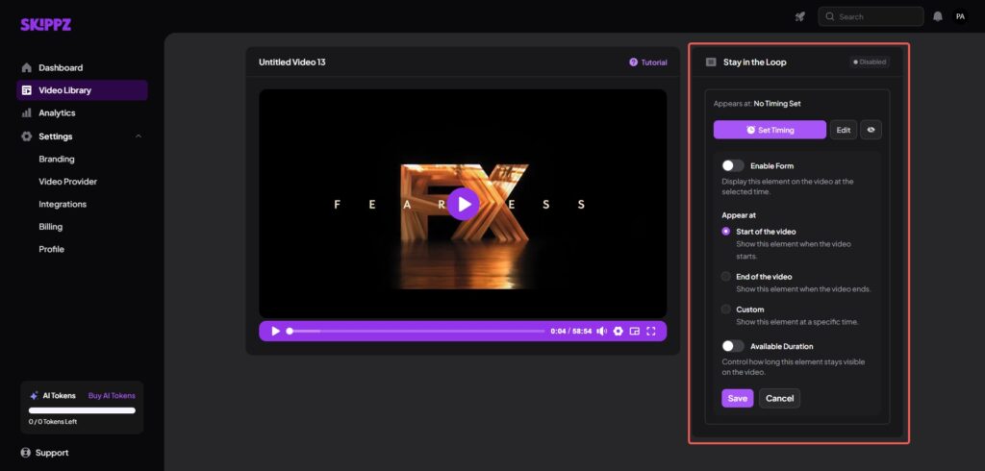Toggle the Enable Form switch

point(733,166)
